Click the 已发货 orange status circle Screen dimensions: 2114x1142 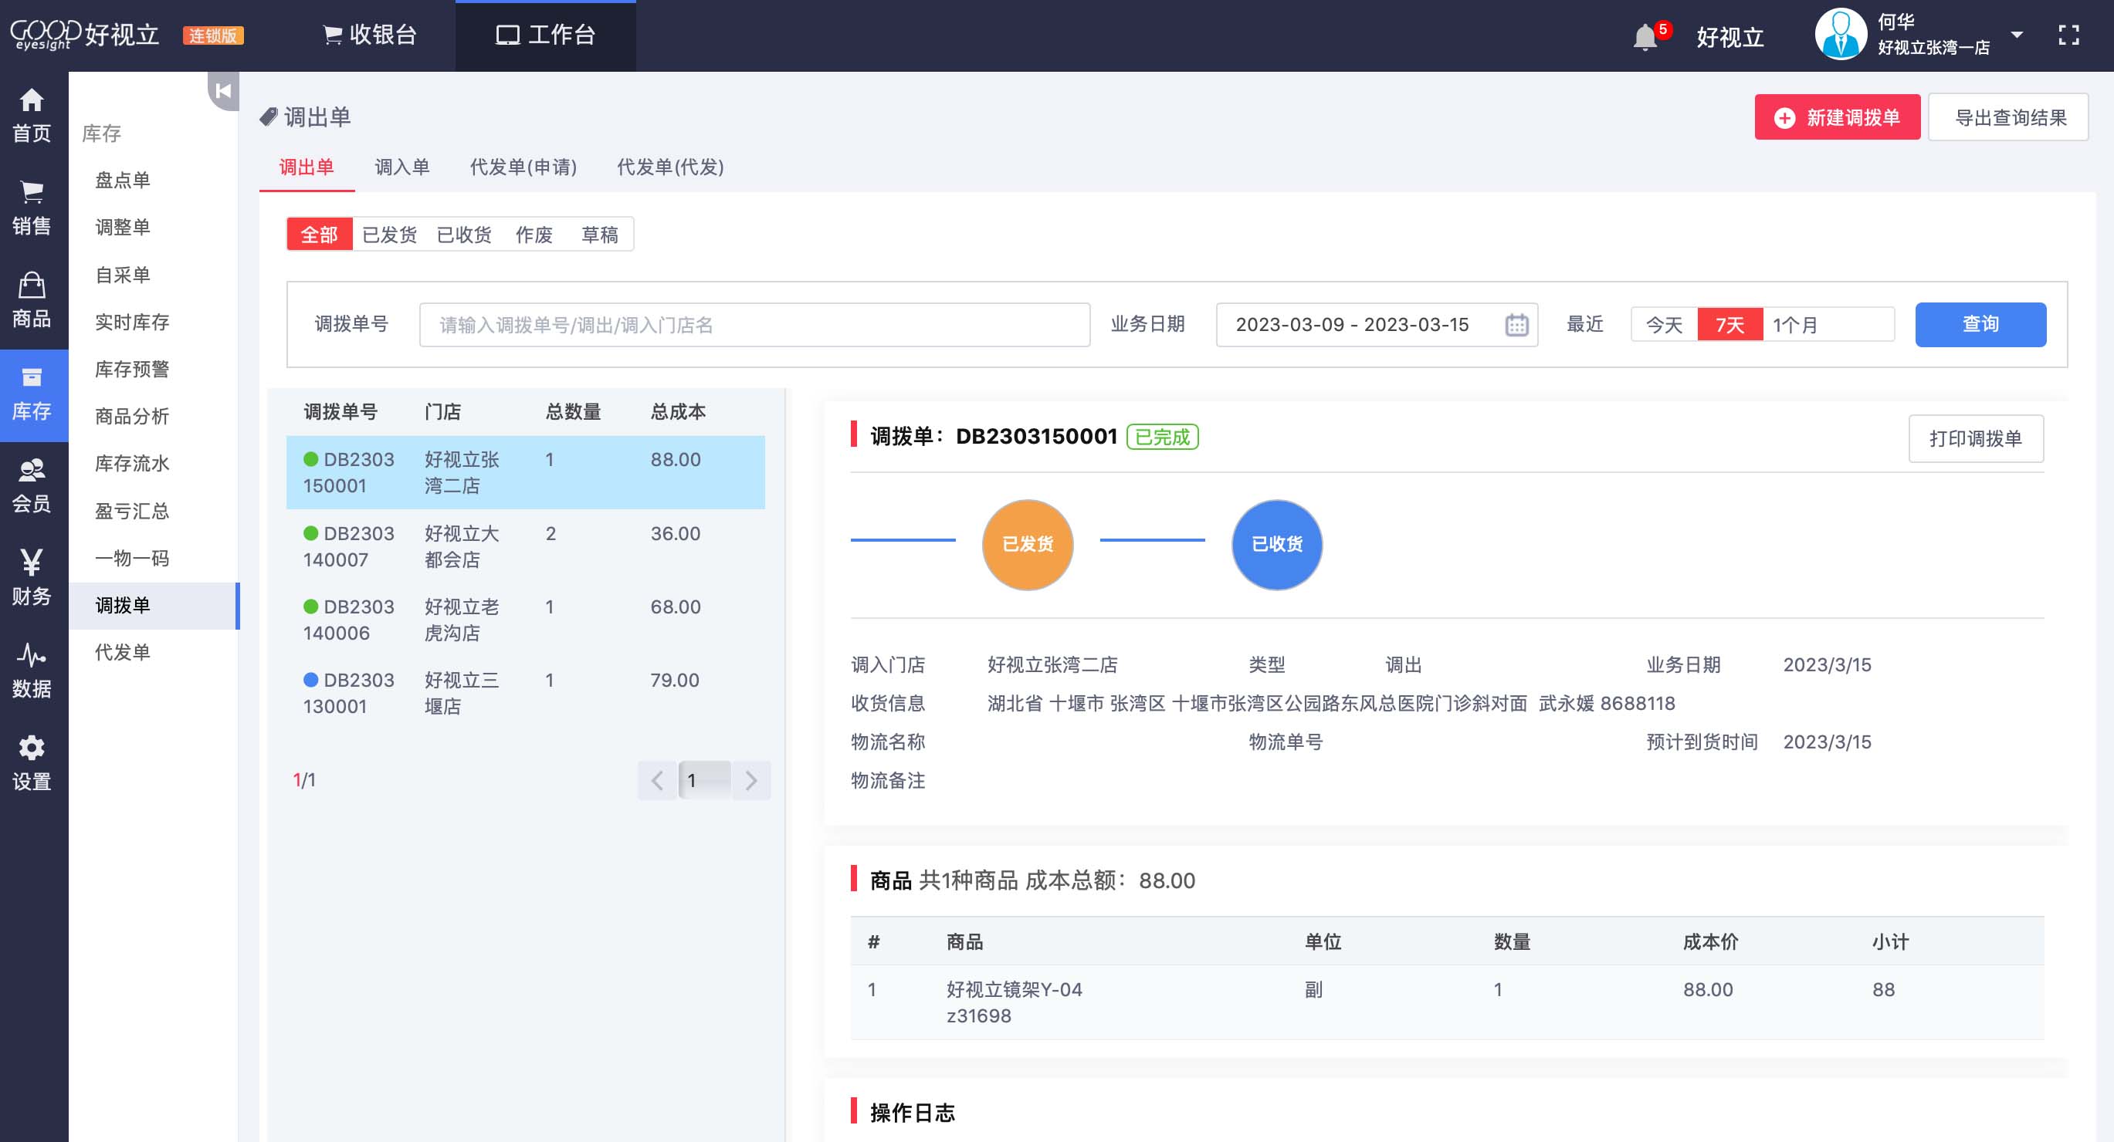click(1028, 544)
